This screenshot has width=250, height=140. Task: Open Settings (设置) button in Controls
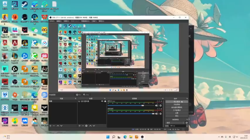click(x=177, y=113)
